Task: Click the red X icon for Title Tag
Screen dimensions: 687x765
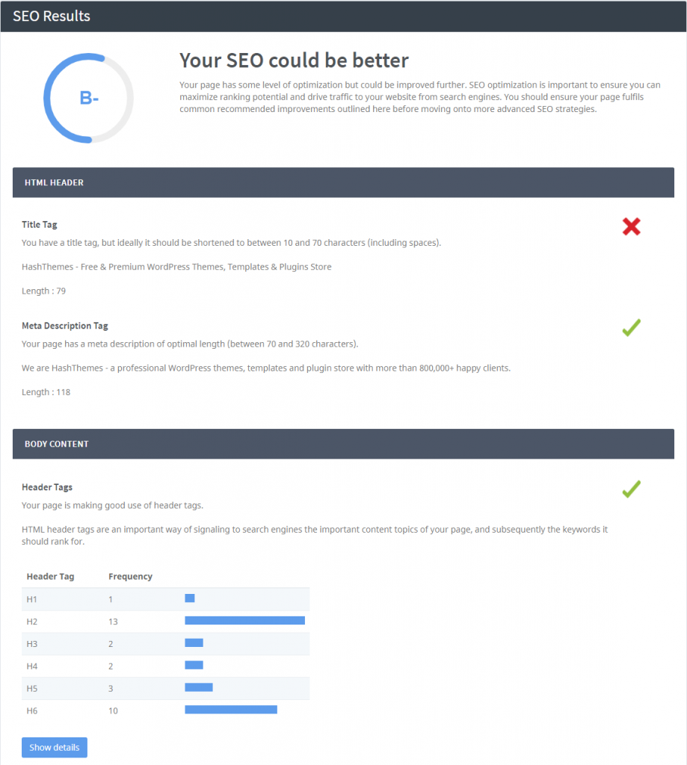Action: click(631, 226)
